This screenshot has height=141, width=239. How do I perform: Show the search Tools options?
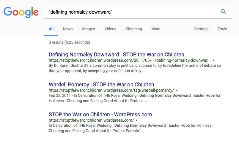[222, 29]
